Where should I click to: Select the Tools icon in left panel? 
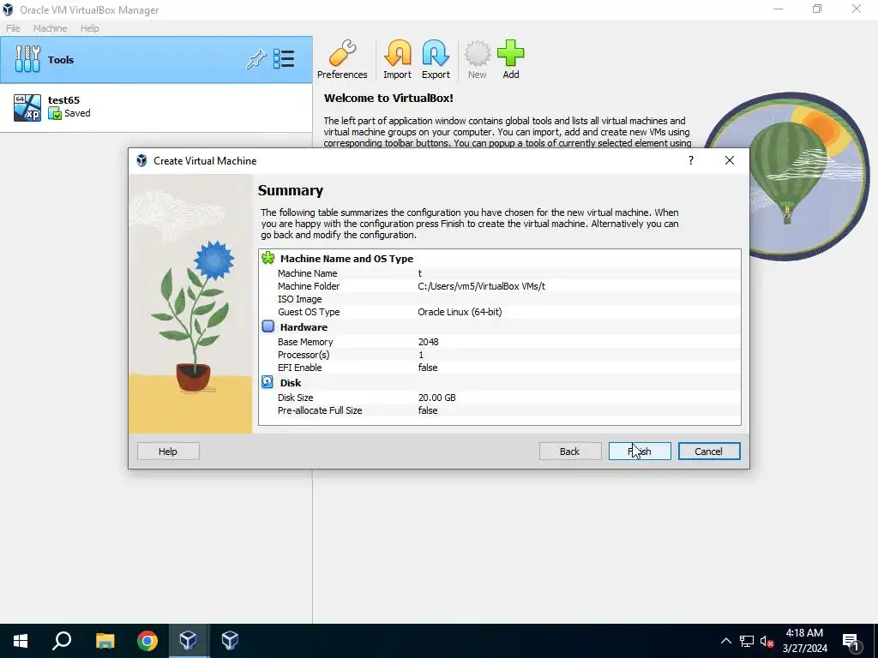tap(27, 59)
